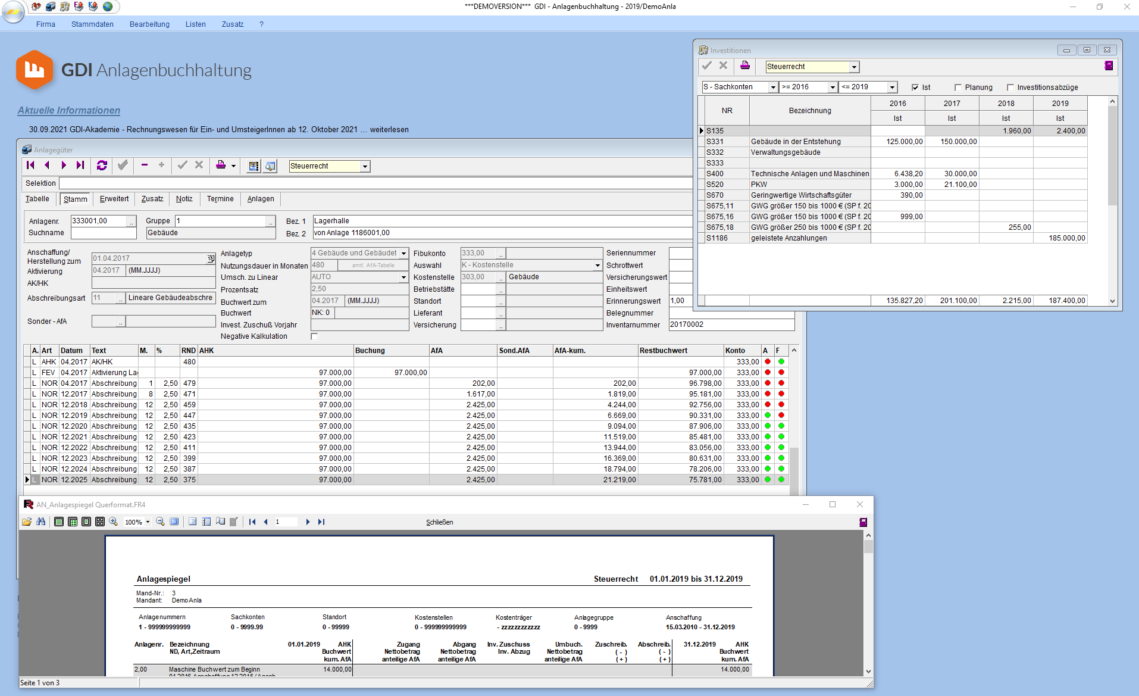1139x696 pixels.
Task: Click the refresh icon in Anlagegüter toolbar
Action: 102,166
